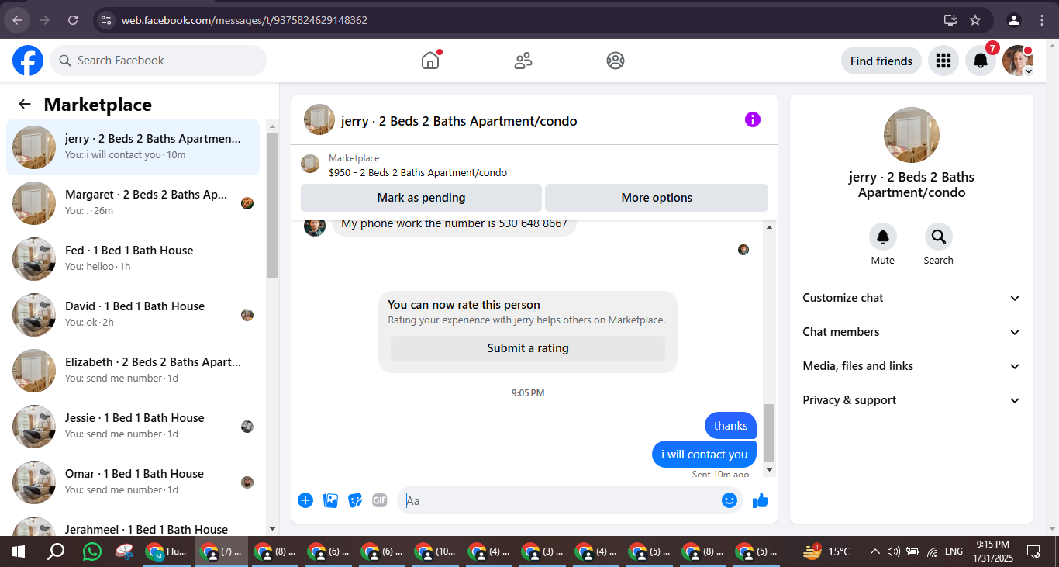
Task: Go back using the Marketplace back arrow
Action: click(x=25, y=105)
